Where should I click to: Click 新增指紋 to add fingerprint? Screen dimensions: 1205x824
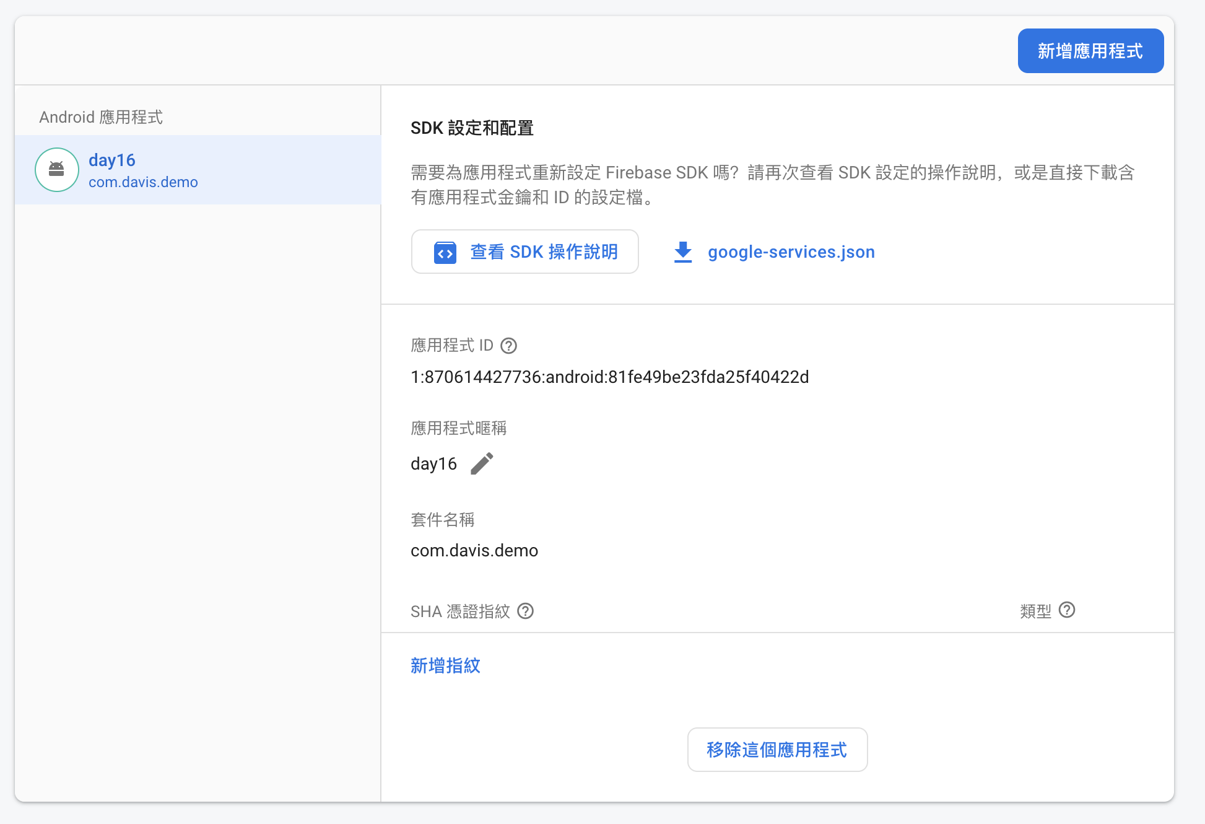click(445, 665)
